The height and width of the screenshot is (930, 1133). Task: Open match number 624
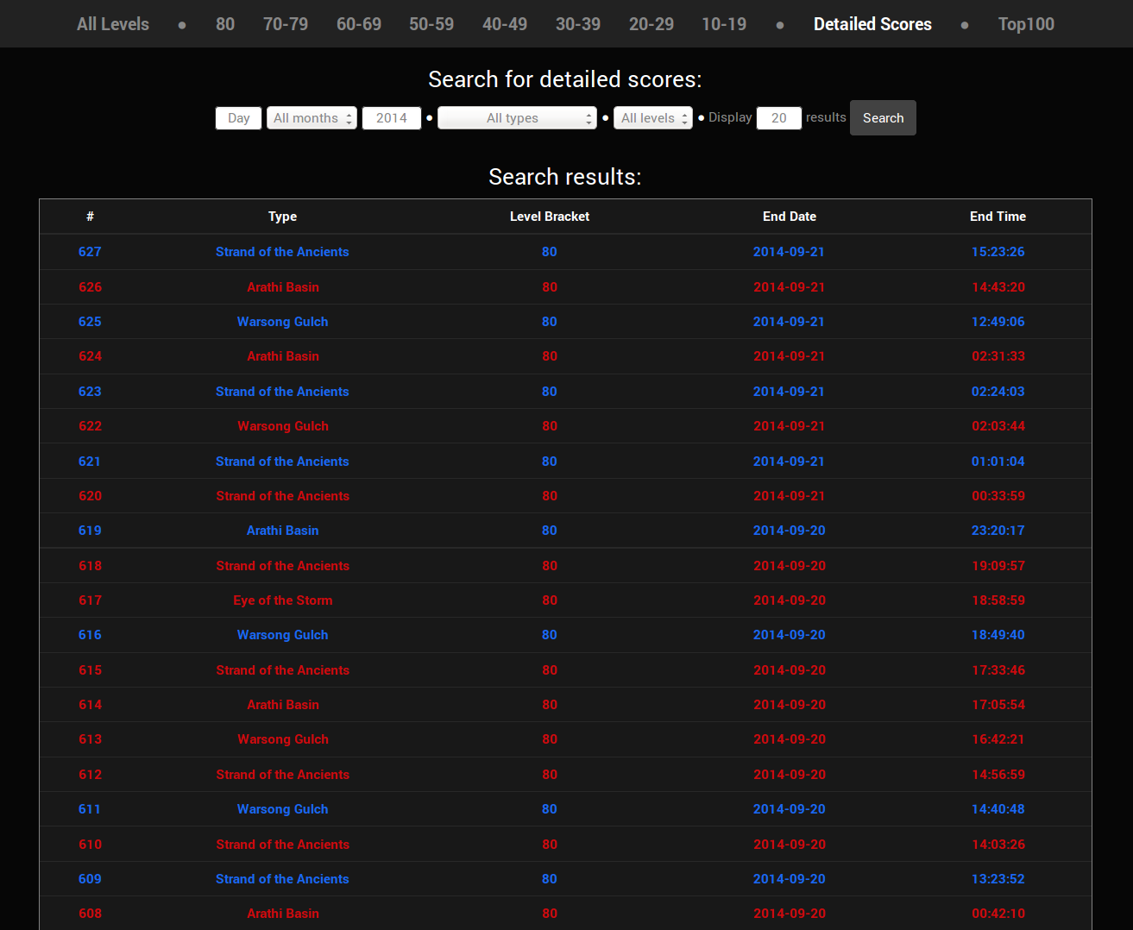(x=90, y=356)
